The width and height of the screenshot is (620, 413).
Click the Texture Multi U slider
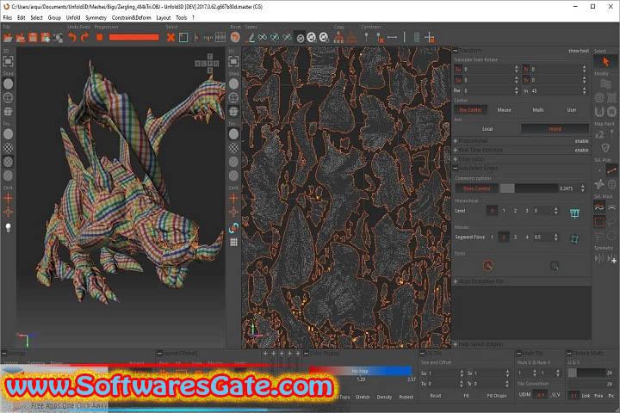586,373
